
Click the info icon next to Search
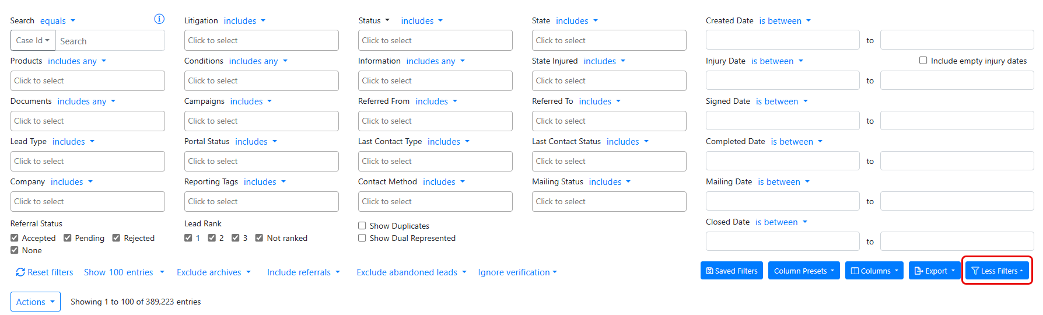point(159,19)
